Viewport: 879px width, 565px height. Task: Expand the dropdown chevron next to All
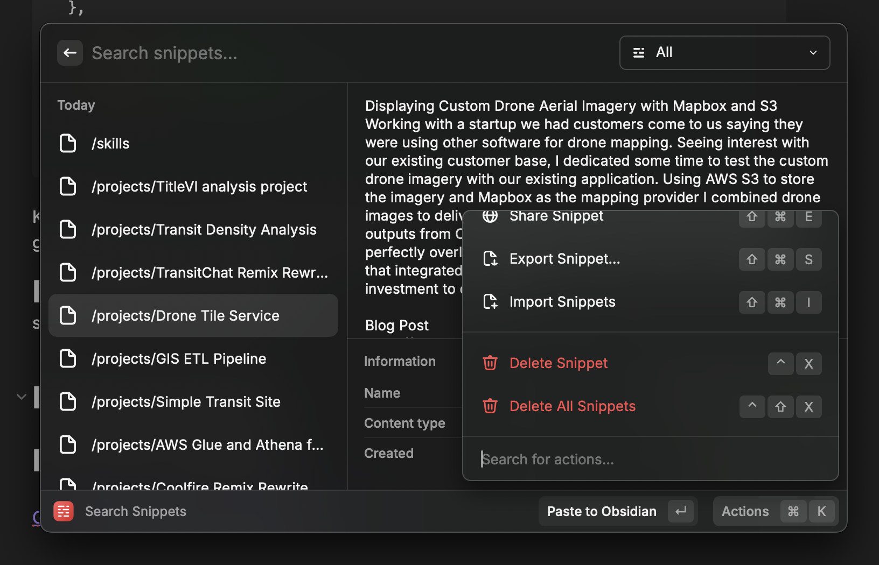[813, 53]
